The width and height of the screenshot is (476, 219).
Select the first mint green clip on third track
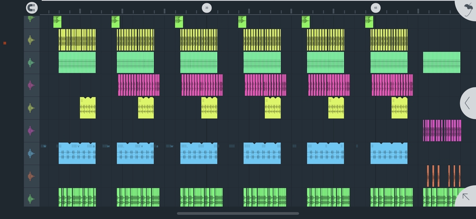coord(77,63)
